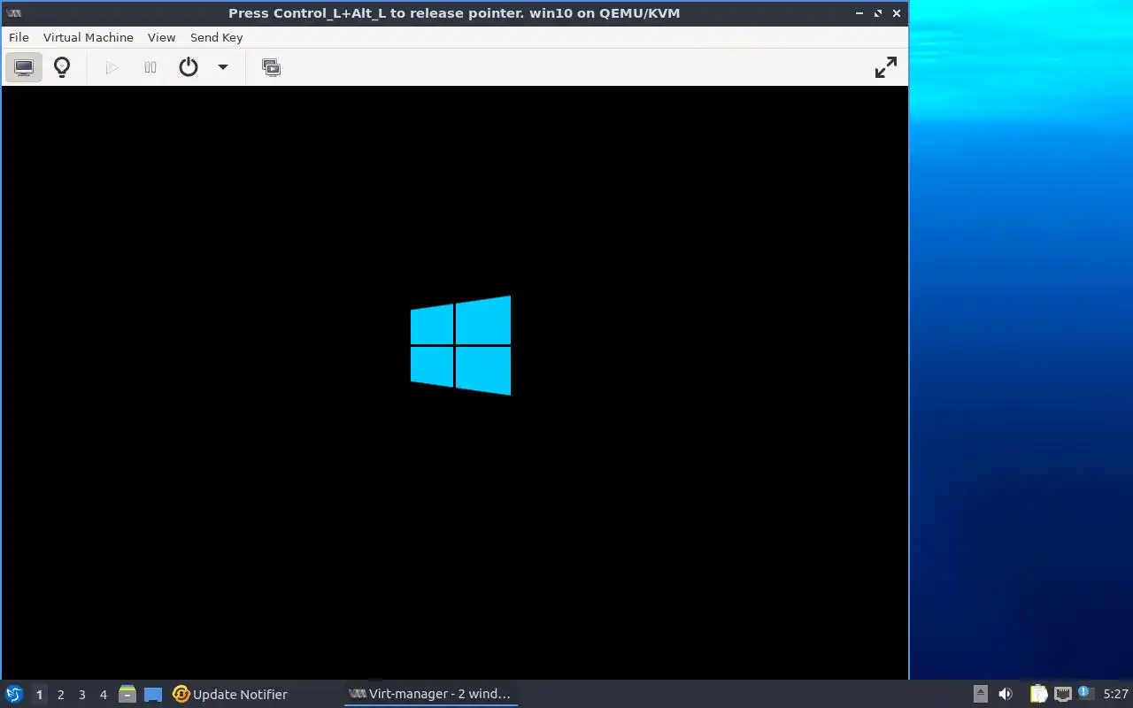This screenshot has height=708, width=1133.
Task: Open the Virtual Machine menu
Action: click(x=89, y=37)
